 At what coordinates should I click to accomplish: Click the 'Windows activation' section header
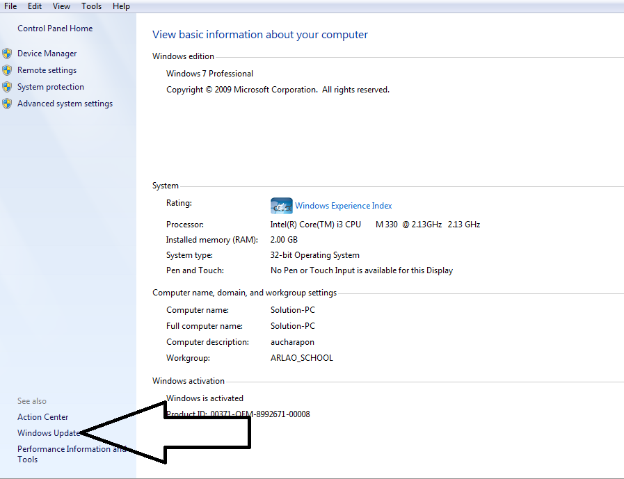tap(189, 381)
